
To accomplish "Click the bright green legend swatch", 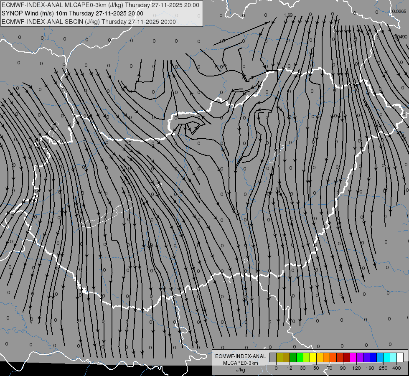I will pos(300,358).
